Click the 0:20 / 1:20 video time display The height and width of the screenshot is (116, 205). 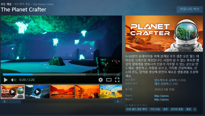pos(27,80)
